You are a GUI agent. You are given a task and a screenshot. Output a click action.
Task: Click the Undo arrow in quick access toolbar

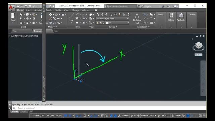point(34,6)
